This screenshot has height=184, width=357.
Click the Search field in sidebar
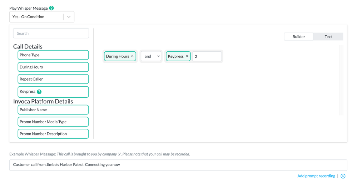point(51,34)
